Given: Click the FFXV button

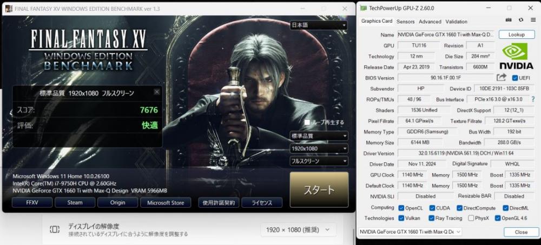Looking at the screenshot, I should coord(32,203).
